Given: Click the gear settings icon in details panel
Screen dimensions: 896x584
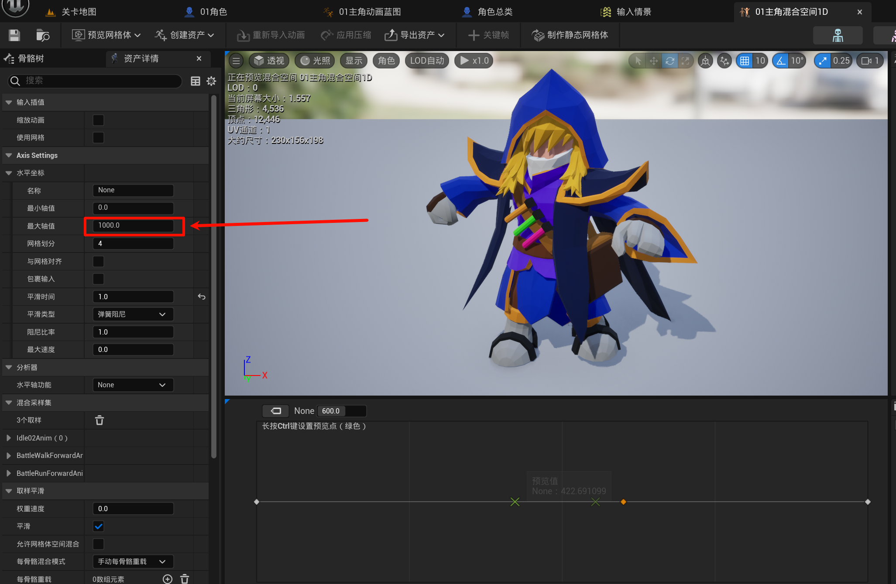Looking at the screenshot, I should [211, 81].
